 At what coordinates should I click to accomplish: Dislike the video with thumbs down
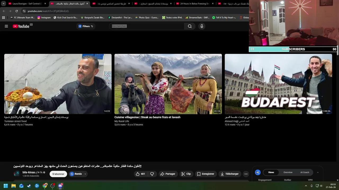pos(152,174)
